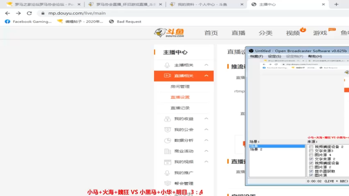Open the 档案(F) menu in OBS
This screenshot has height=196, width=349.
(257, 56)
